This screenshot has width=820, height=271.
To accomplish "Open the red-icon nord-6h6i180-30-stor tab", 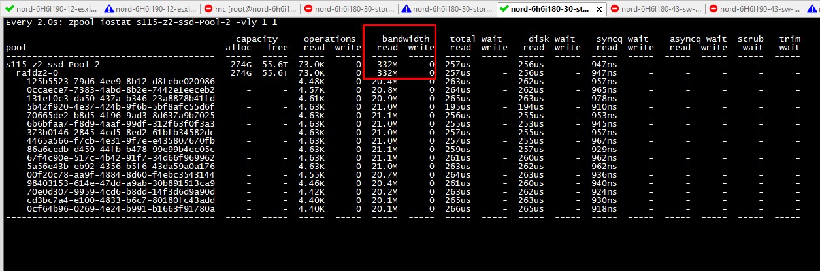I will (x=348, y=9).
